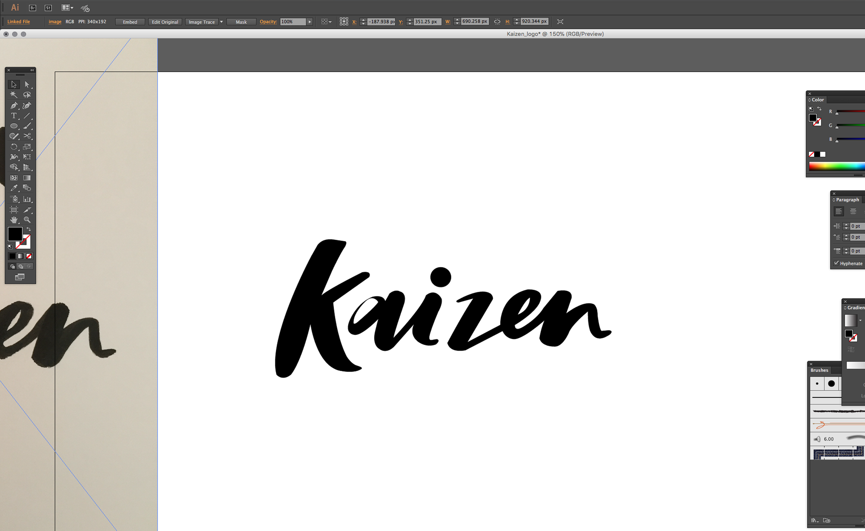The image size is (865, 531).
Task: Select the Perspective Grid tool
Action: pos(27,167)
